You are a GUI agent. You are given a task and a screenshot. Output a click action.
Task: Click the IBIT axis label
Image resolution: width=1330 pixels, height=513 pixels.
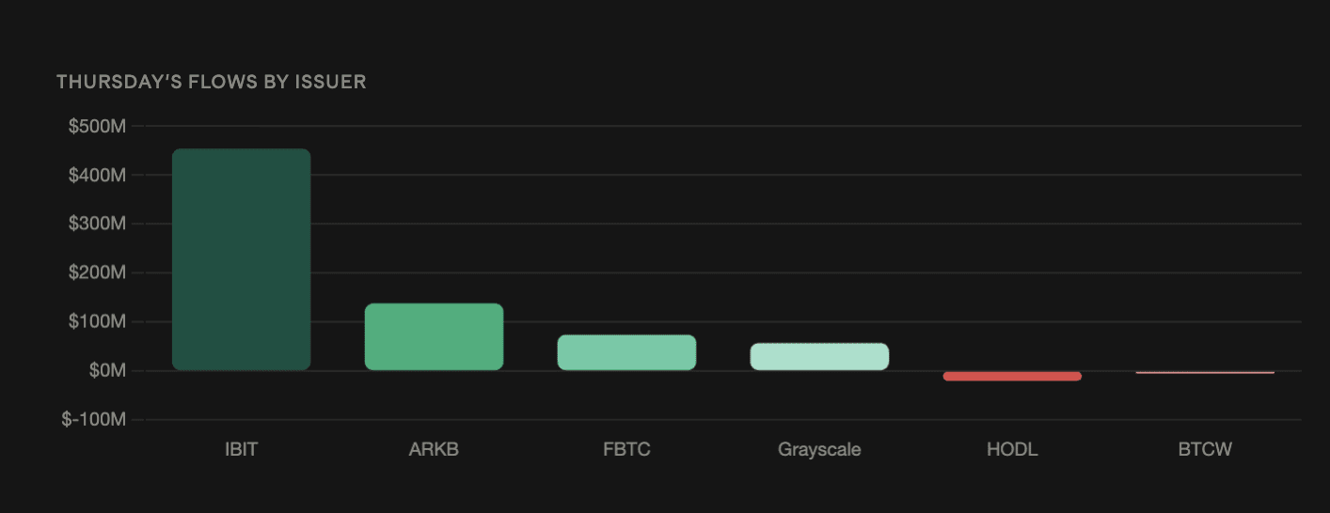(241, 449)
